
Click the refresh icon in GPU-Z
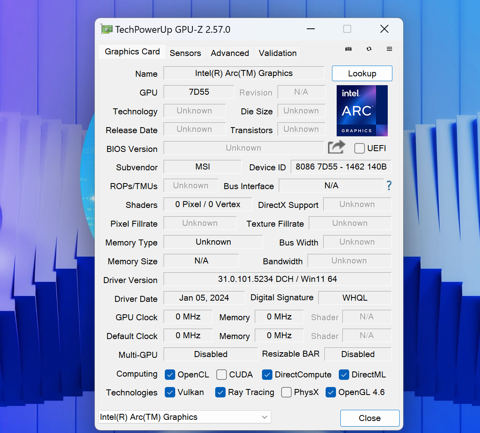point(369,49)
